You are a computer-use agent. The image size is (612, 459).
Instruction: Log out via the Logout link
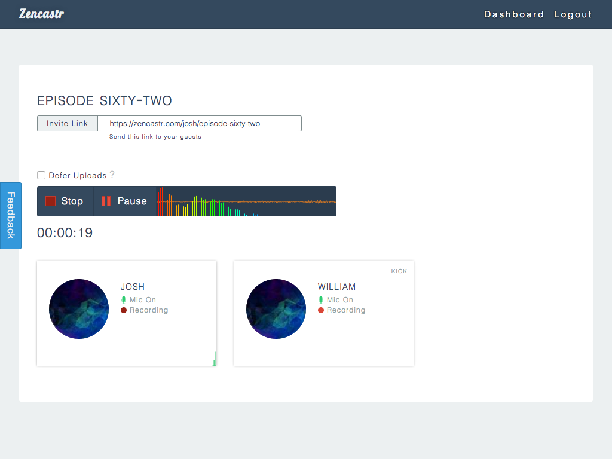click(x=573, y=14)
